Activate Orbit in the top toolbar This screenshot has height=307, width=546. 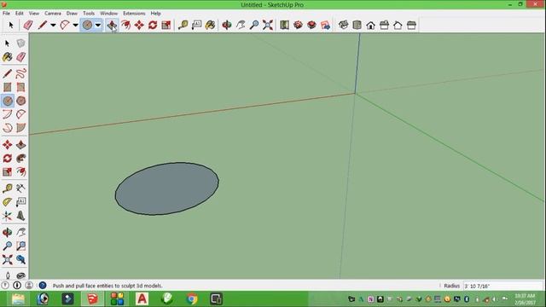(x=227, y=25)
